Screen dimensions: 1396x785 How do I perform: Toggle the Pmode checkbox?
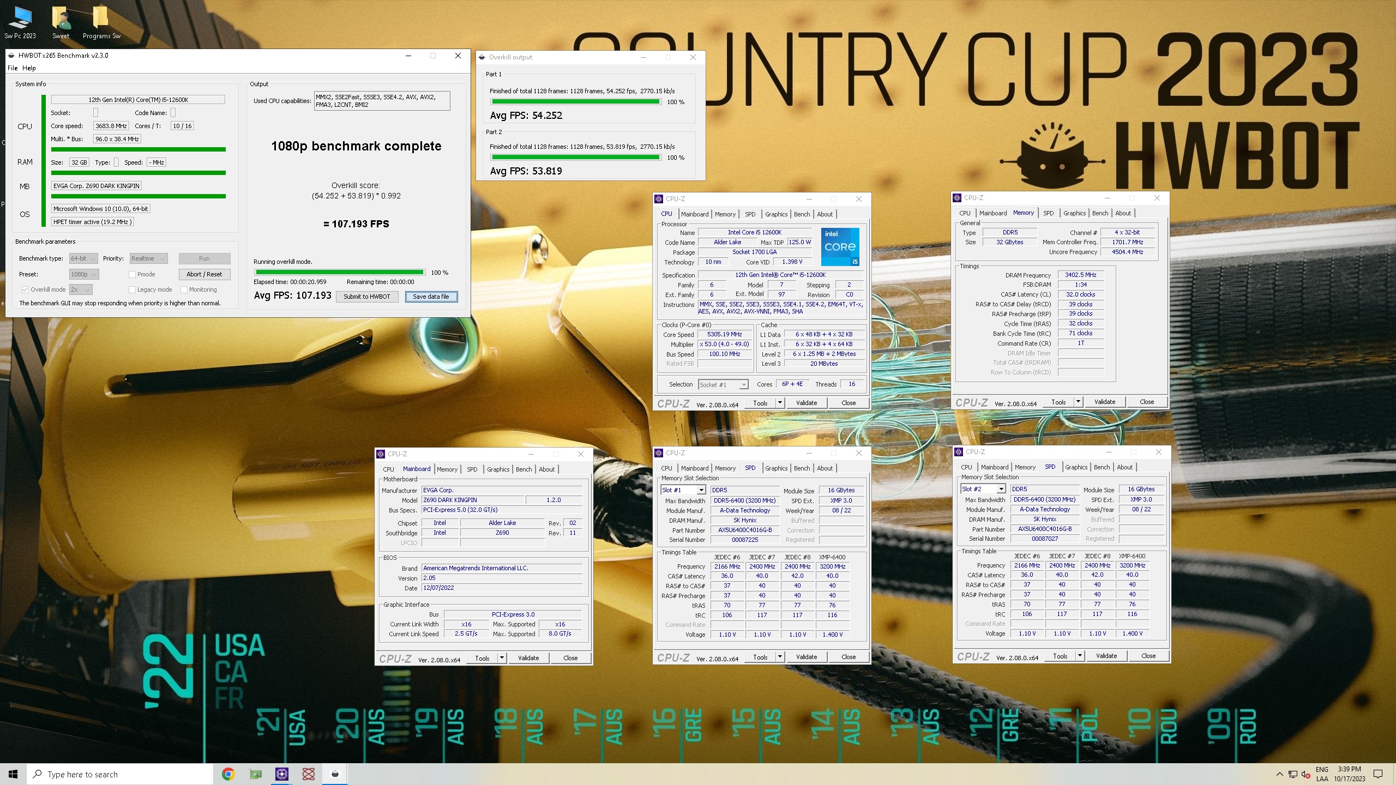tap(132, 274)
